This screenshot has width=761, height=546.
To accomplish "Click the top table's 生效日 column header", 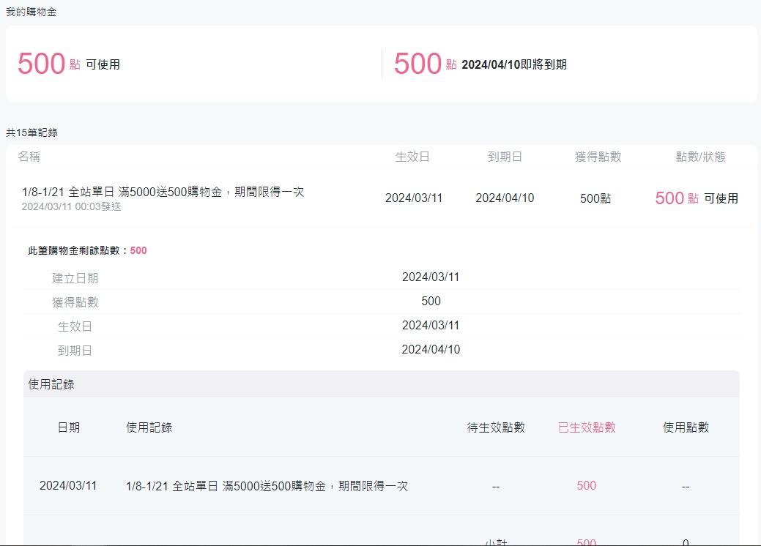I will [412, 157].
